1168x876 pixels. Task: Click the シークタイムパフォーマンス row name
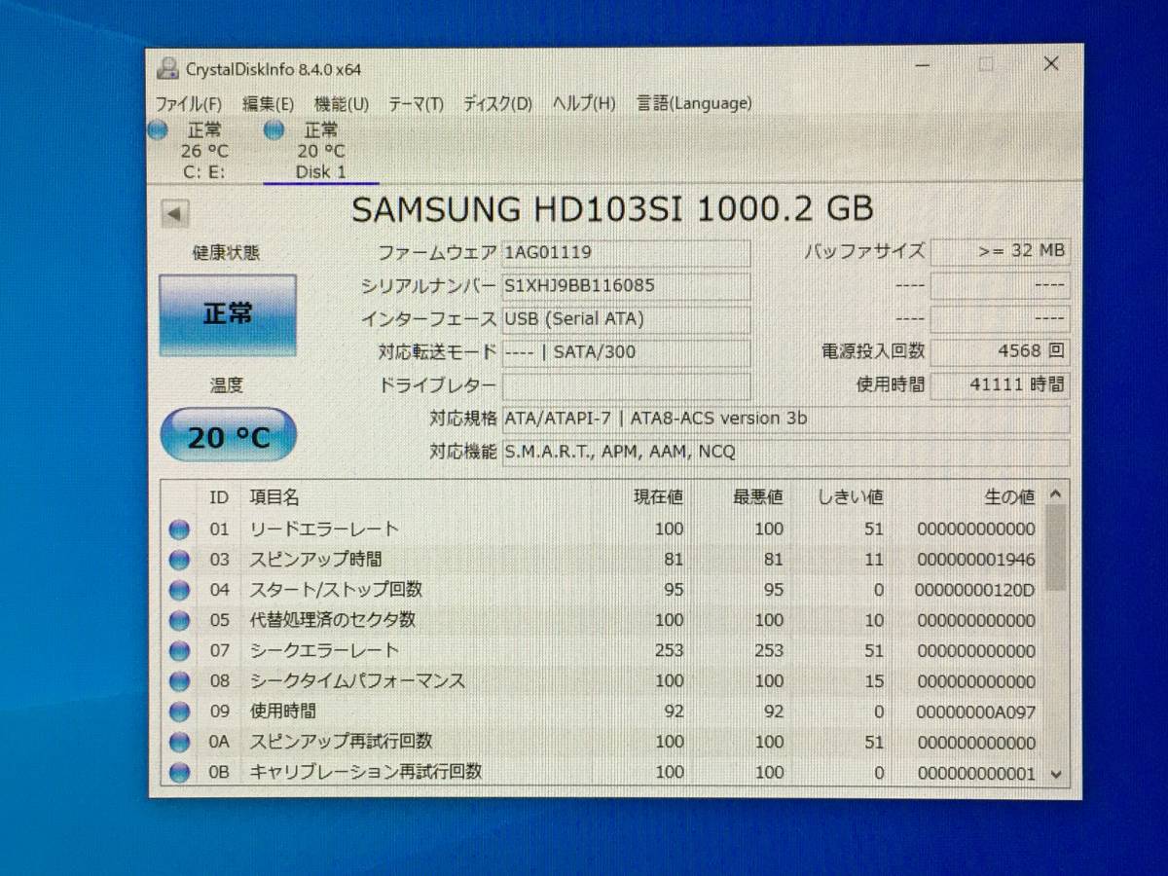[x=358, y=681]
